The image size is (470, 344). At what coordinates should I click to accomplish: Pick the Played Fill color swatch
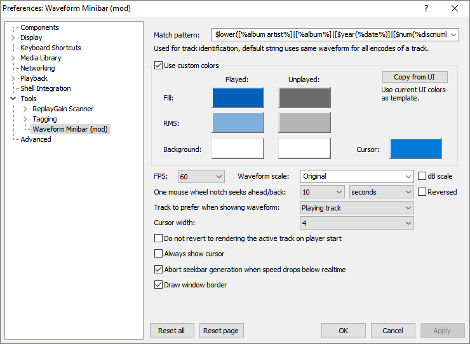(x=238, y=98)
